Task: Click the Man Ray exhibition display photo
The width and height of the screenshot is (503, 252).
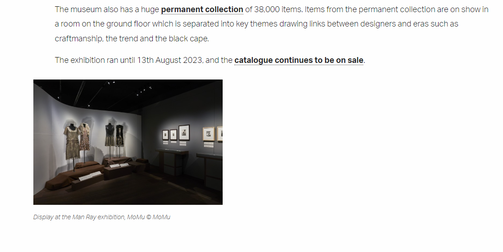Action: click(x=128, y=142)
